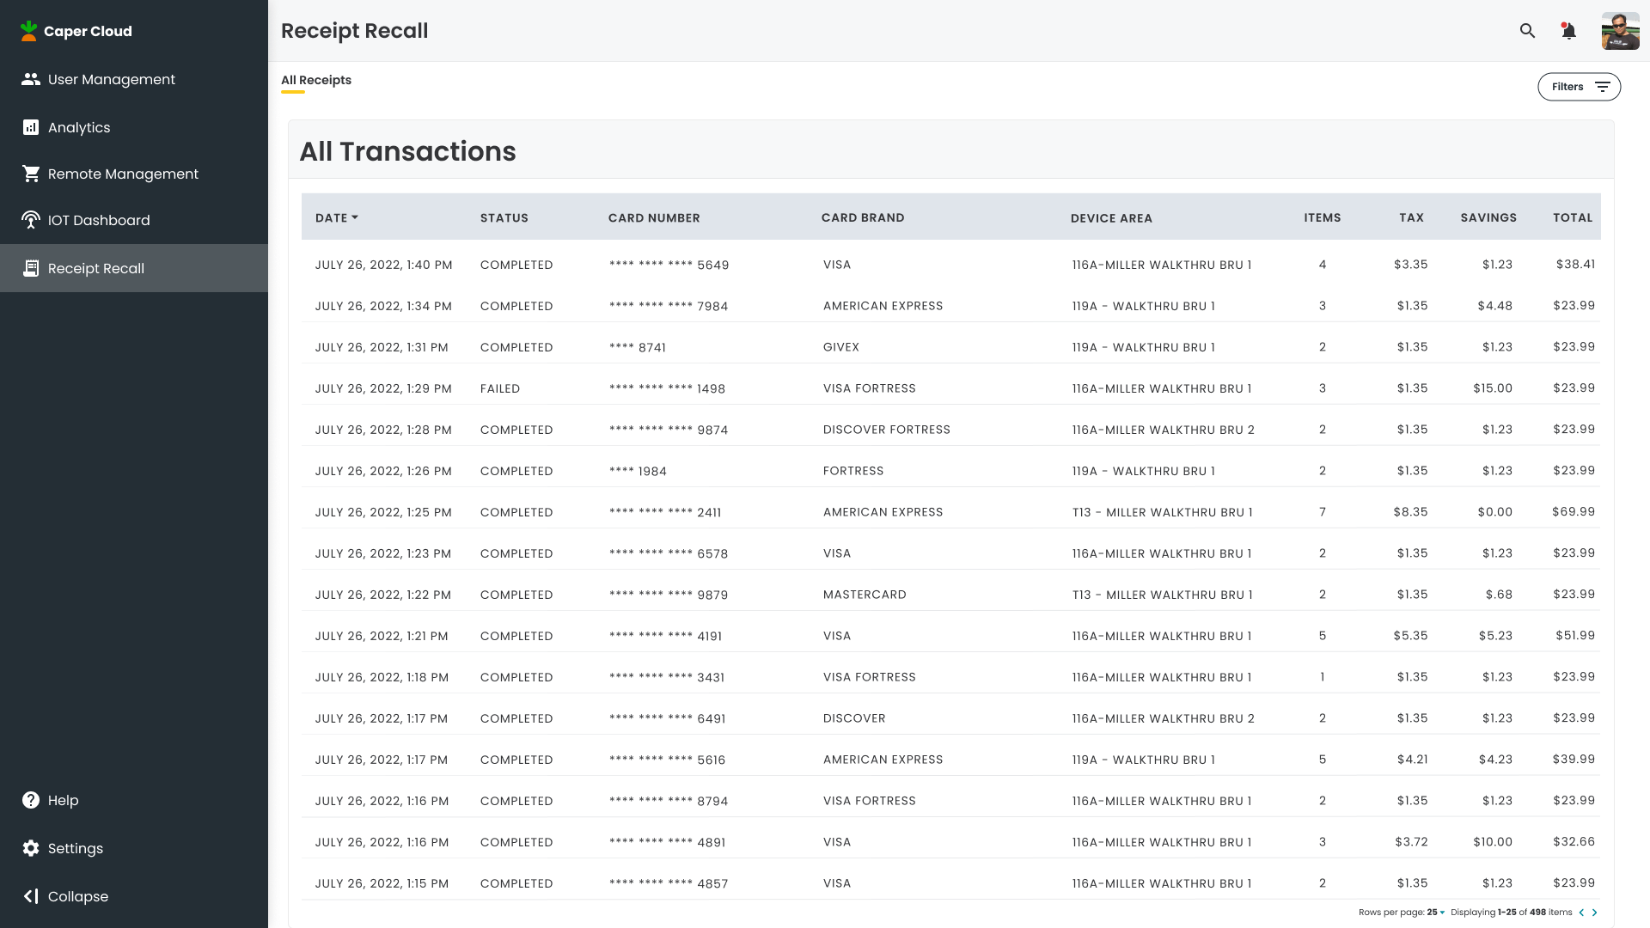
Task: Click the Caper Cloud carrot logo
Action: [x=29, y=31]
